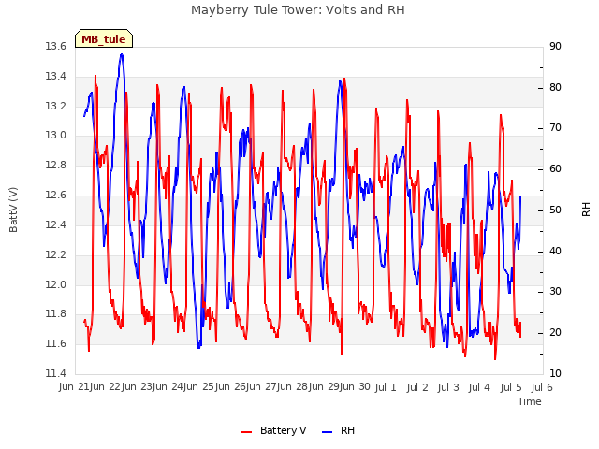Click the 11.8 left axis tick label

56,314
